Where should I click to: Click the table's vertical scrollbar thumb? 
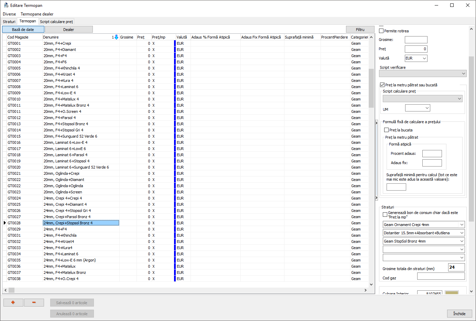coord(371,88)
